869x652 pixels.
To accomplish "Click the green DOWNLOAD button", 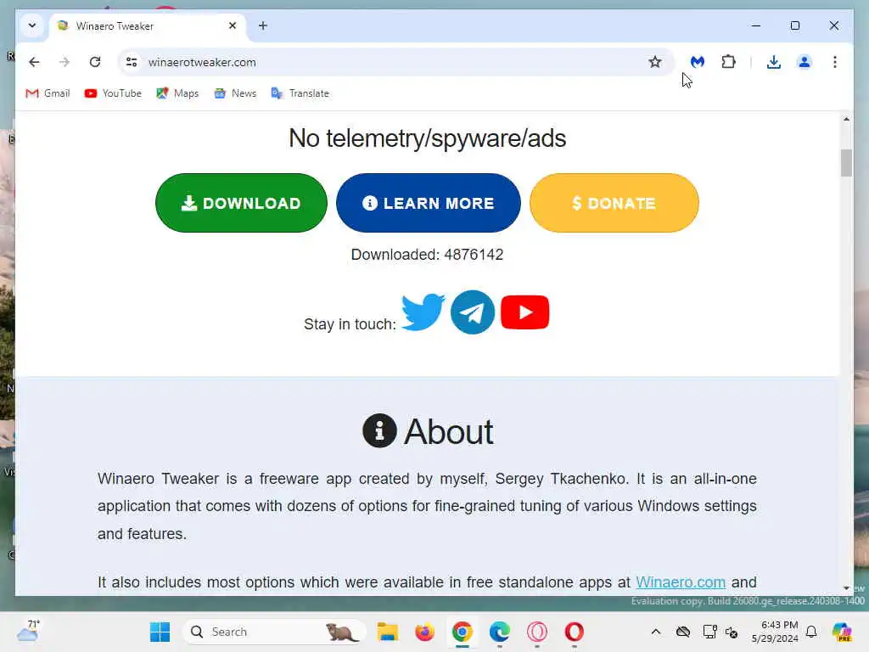I will pyautogui.click(x=241, y=203).
